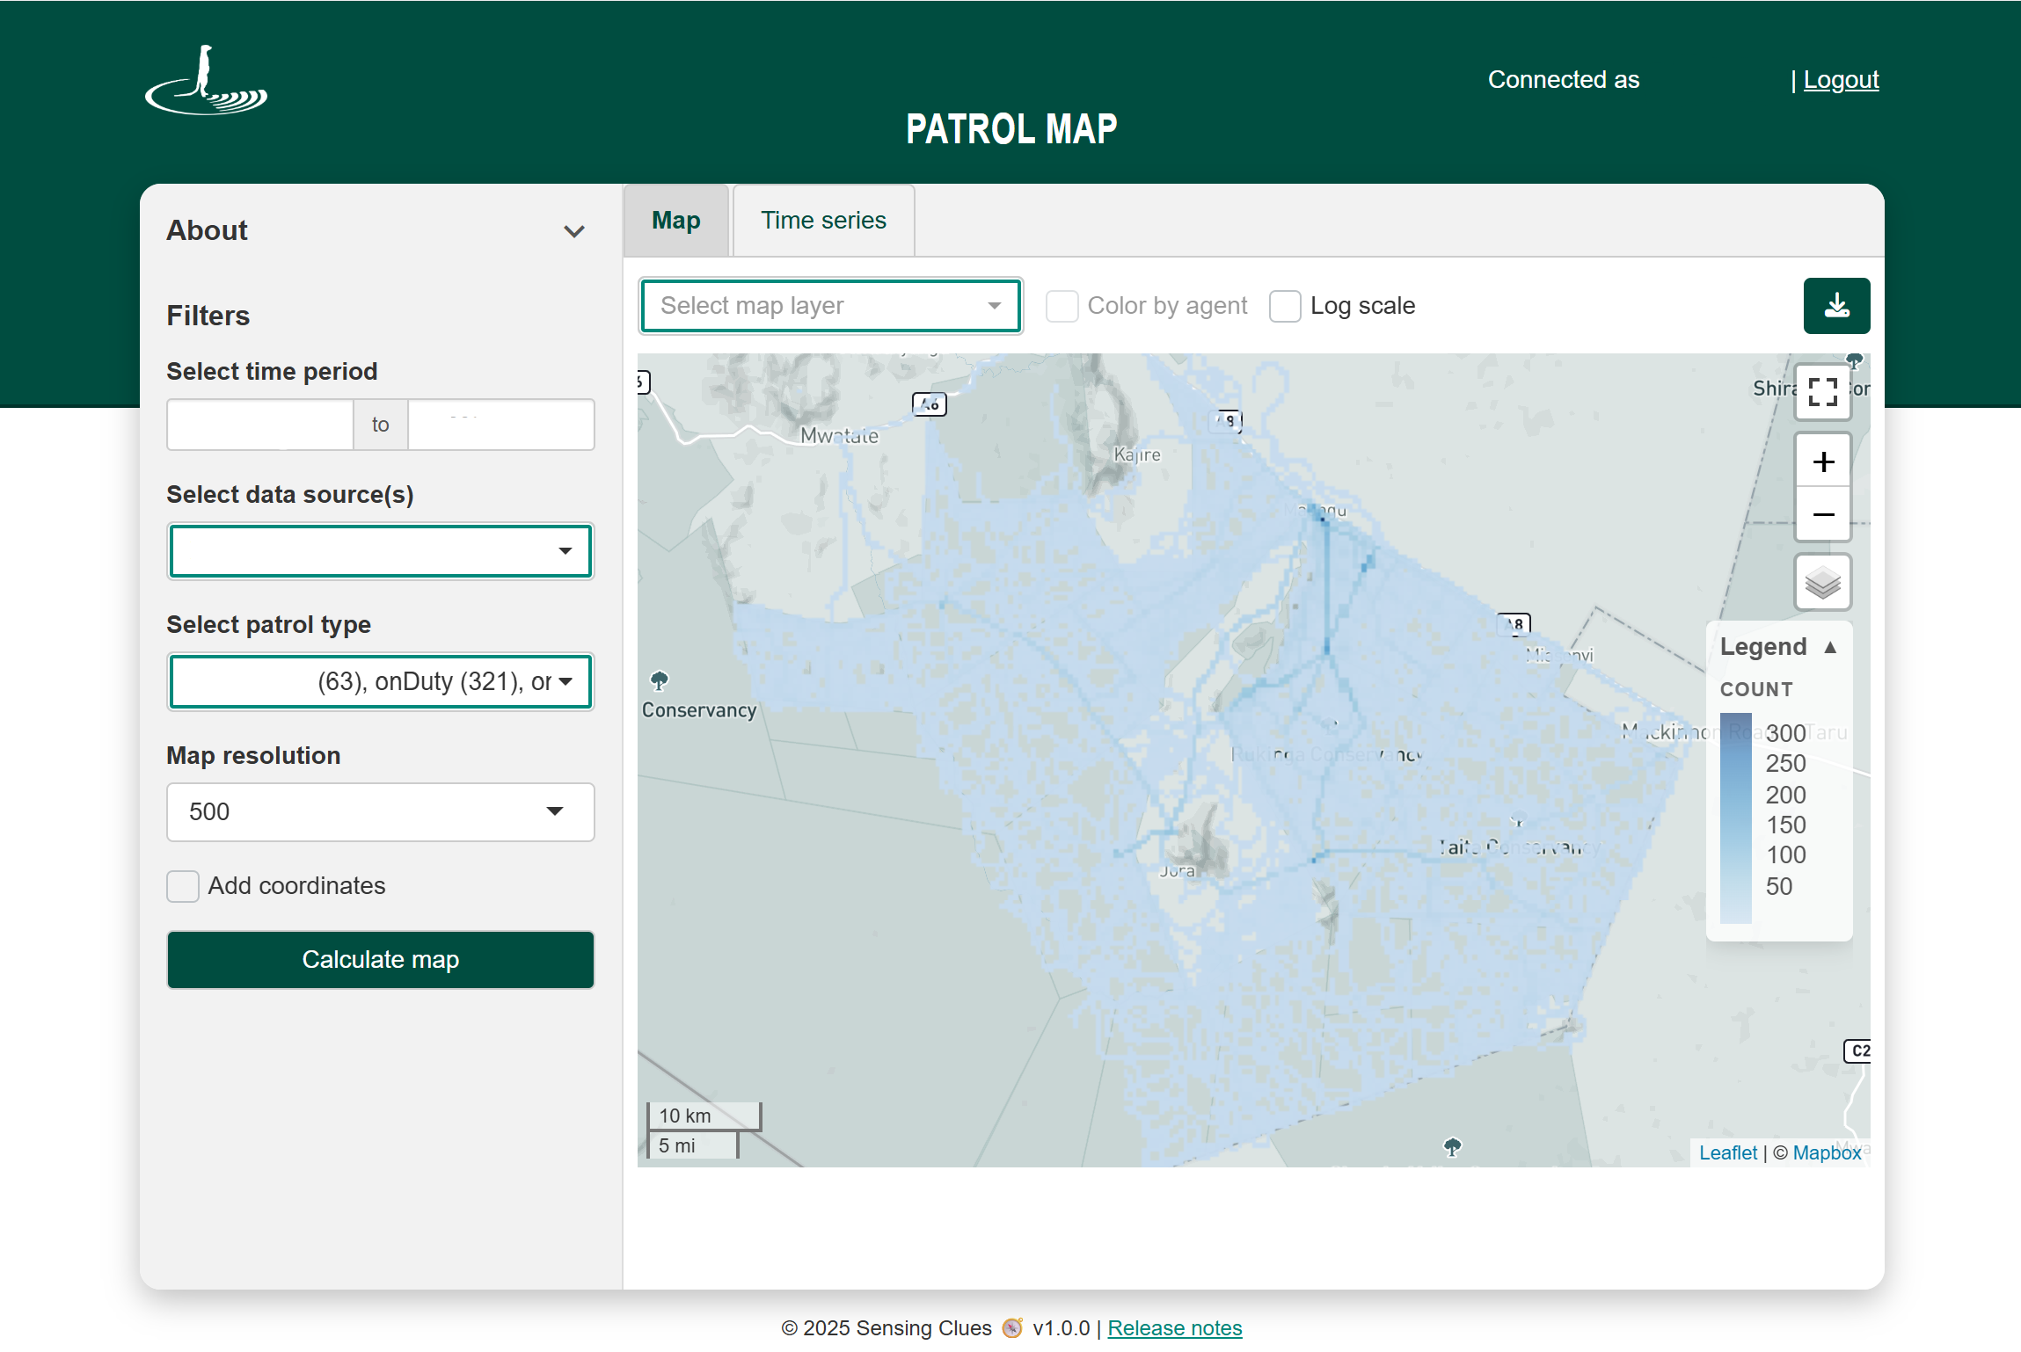Collapse the Legend panel triangle
The height and width of the screenshot is (1352, 2021).
click(1830, 647)
